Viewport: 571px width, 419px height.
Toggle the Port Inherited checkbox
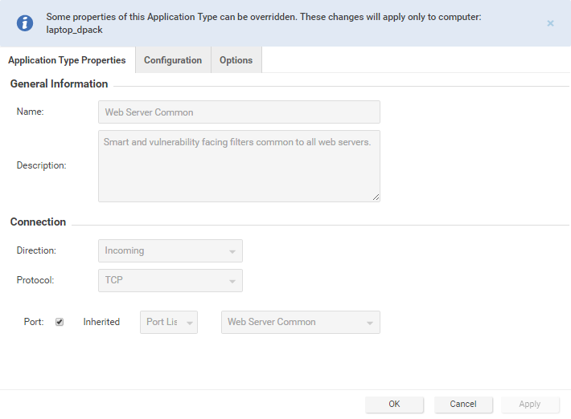(x=60, y=322)
